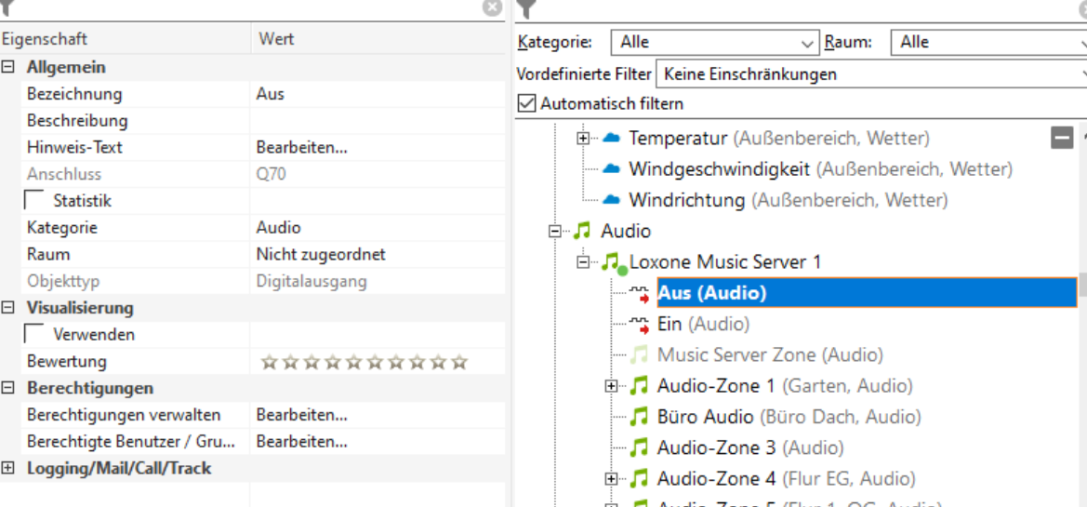Uncheck Automatisch filtern
Image resolution: width=1087 pixels, height=507 pixels.
[x=527, y=103]
